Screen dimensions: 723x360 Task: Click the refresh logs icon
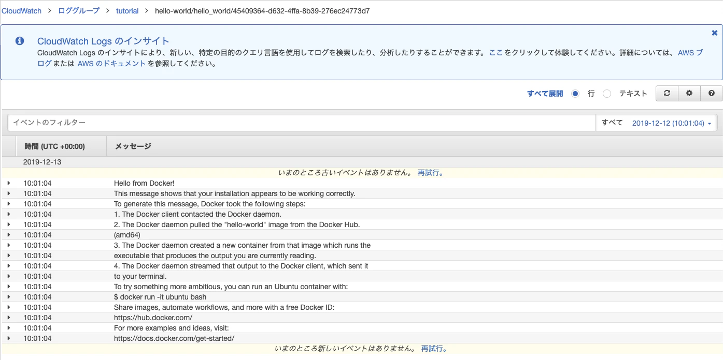click(667, 93)
